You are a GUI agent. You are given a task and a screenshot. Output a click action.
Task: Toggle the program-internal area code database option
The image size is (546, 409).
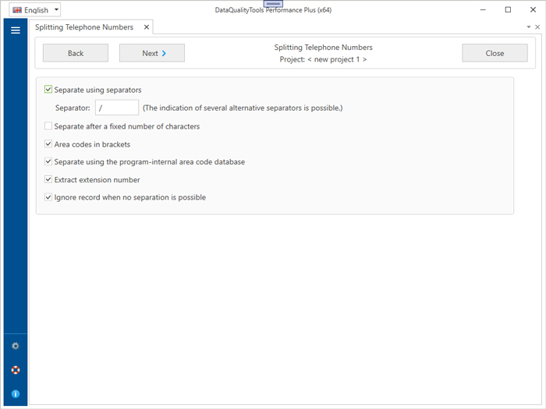point(49,162)
